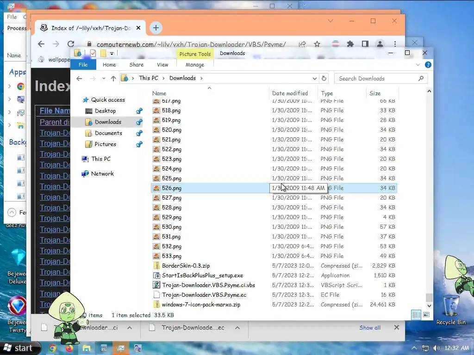Open Chrome three-dot menu
474x355 pixels.
[395, 44]
